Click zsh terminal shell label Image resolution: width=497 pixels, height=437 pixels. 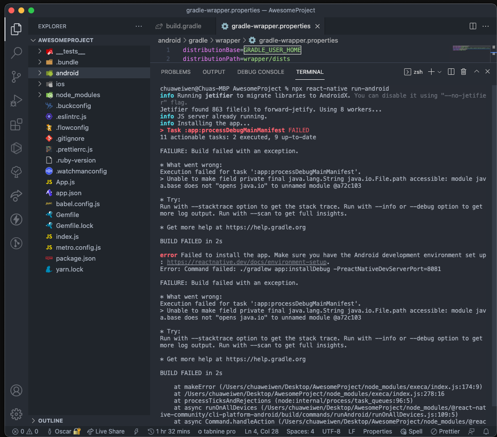[x=414, y=72]
